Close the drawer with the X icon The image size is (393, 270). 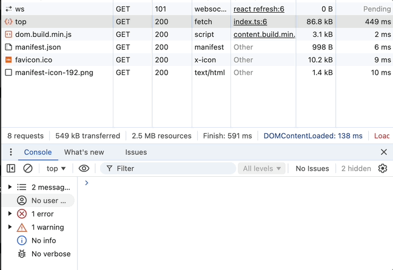[x=383, y=152]
